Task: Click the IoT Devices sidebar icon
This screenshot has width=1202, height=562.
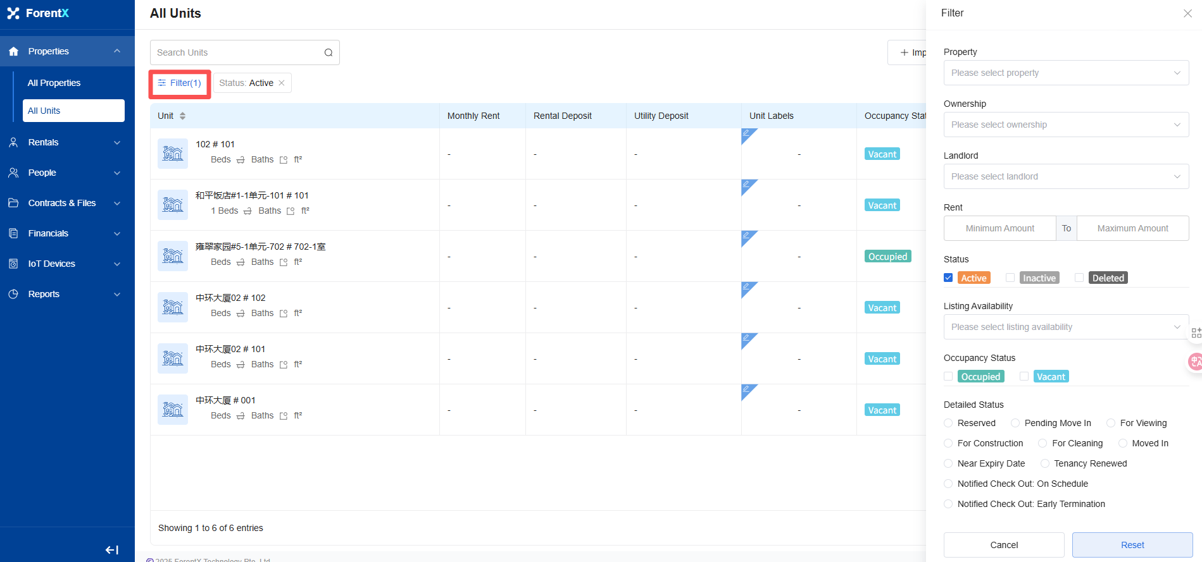Action: point(13,264)
